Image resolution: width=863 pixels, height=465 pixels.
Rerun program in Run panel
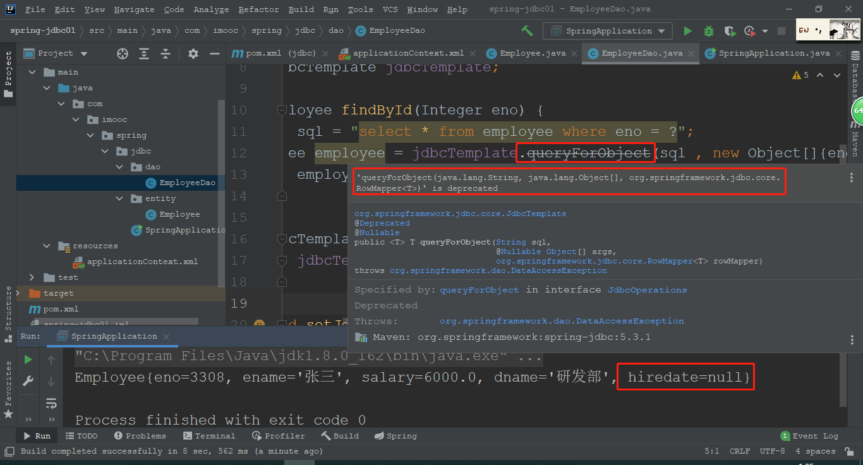tap(28, 359)
